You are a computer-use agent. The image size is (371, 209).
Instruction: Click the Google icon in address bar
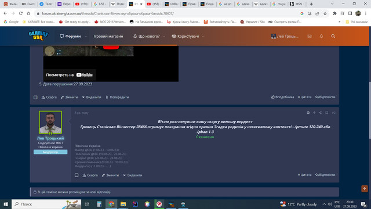302,13
